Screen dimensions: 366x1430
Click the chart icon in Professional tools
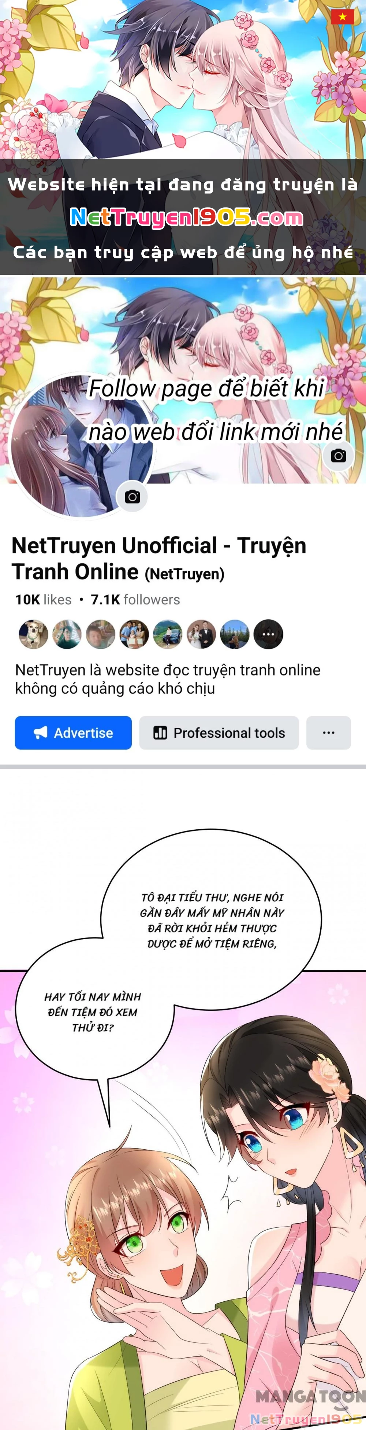coord(160,733)
